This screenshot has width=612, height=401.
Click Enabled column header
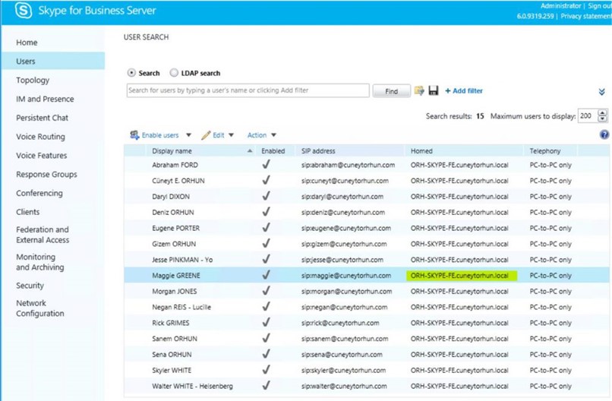pos(273,150)
